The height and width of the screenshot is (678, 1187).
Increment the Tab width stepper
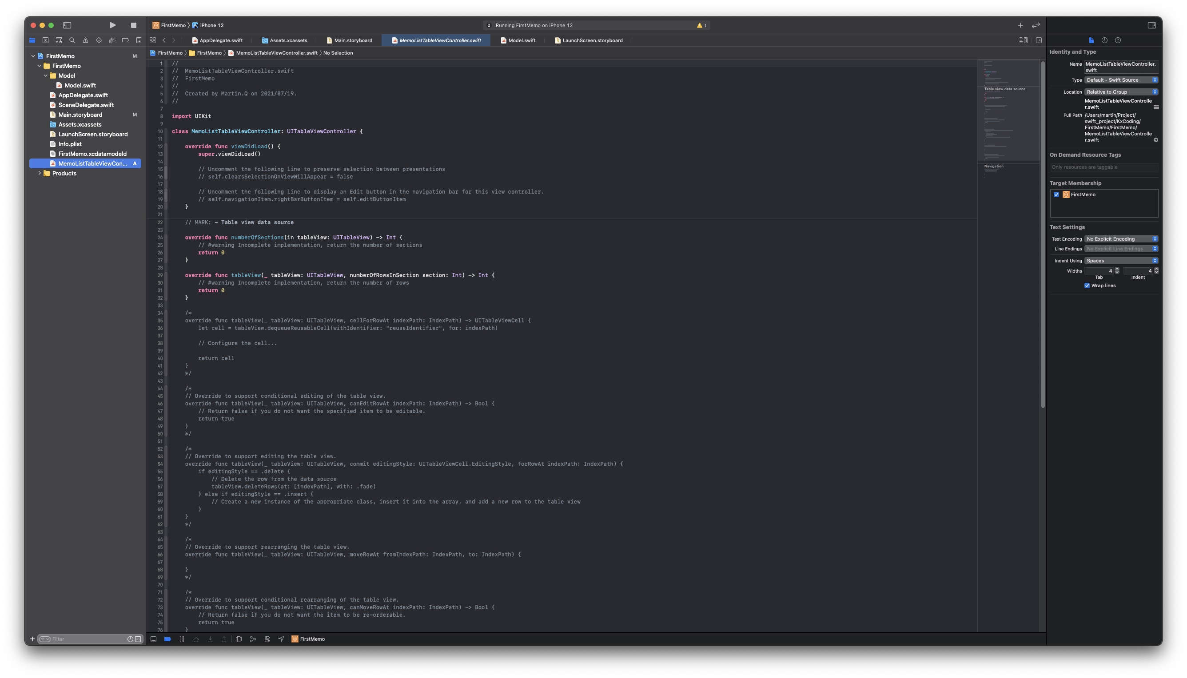click(x=1117, y=269)
